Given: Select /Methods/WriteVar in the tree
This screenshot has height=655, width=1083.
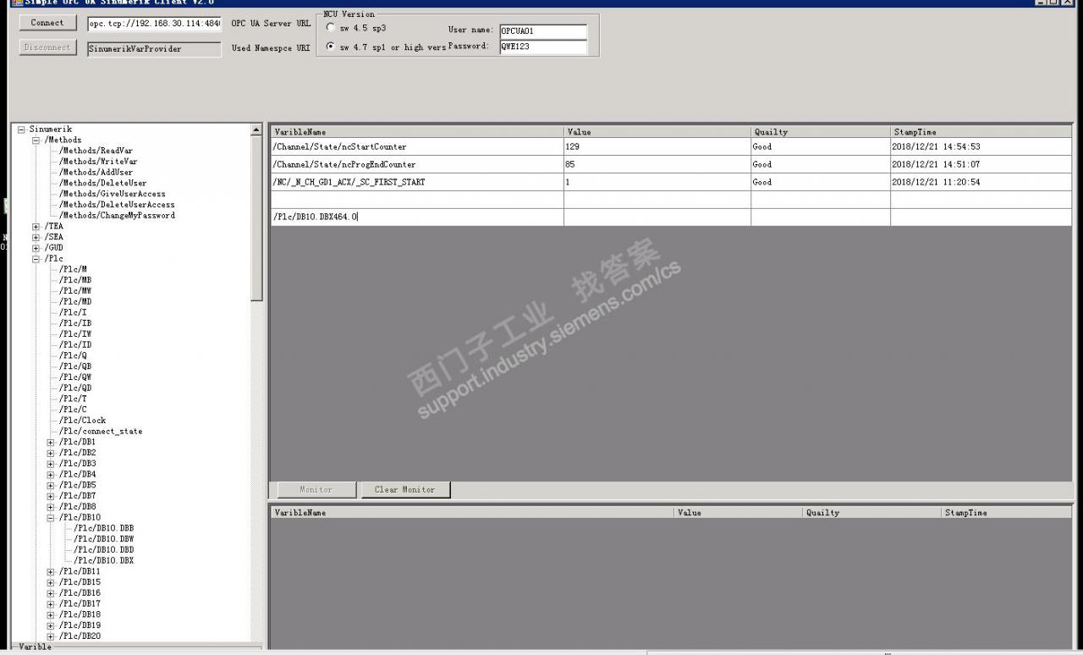Looking at the screenshot, I should [98, 162].
